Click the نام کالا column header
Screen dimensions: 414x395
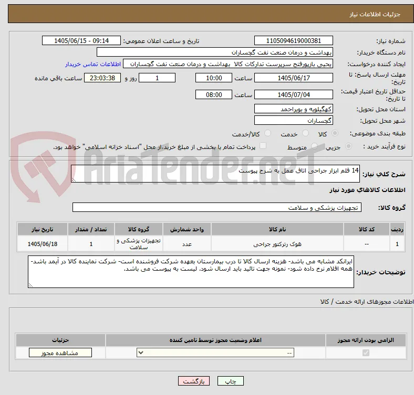pos(277,229)
